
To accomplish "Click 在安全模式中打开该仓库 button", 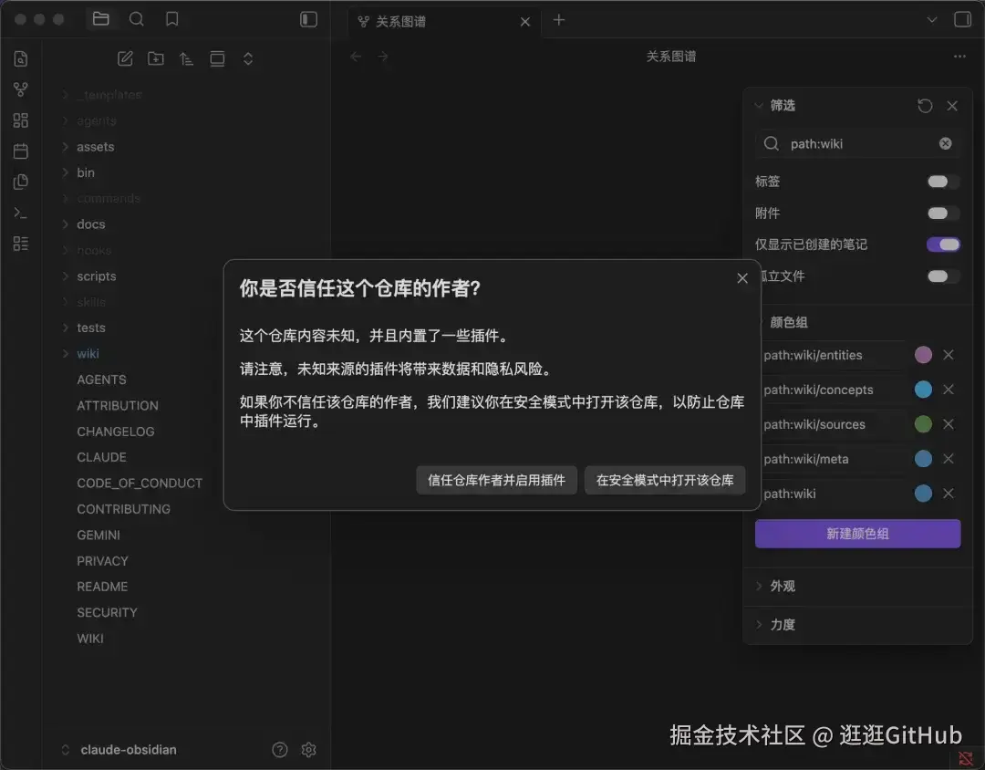I will 665,480.
